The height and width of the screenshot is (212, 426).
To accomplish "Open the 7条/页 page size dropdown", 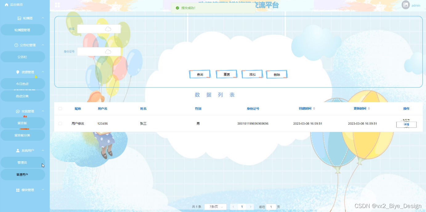I will click(x=216, y=207).
